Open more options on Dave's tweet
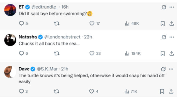 (171, 69)
